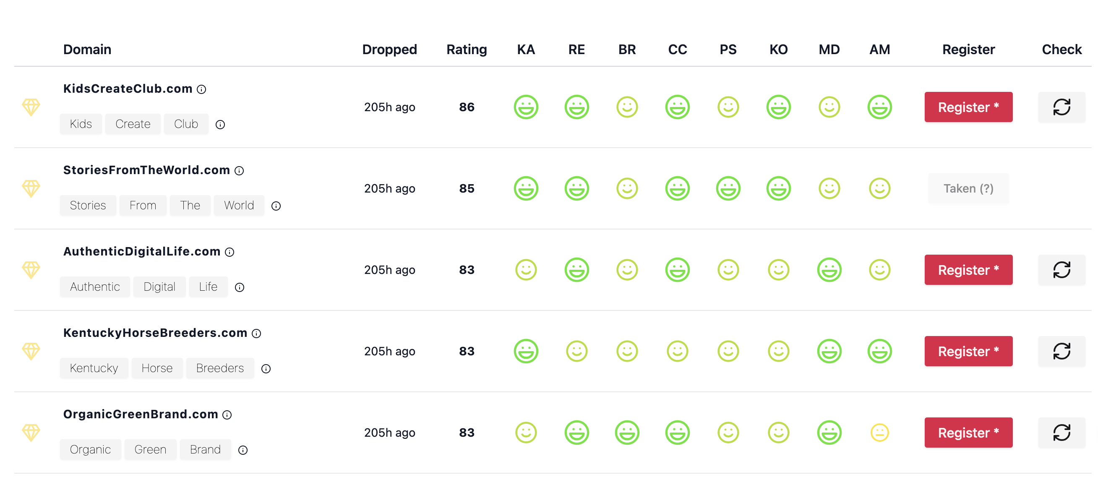Click the info icon next to StoriesFromTheWorld.com

click(240, 171)
